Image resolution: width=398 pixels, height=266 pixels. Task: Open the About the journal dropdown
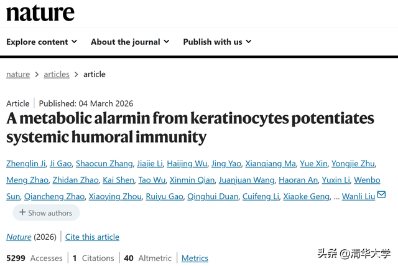coord(129,42)
